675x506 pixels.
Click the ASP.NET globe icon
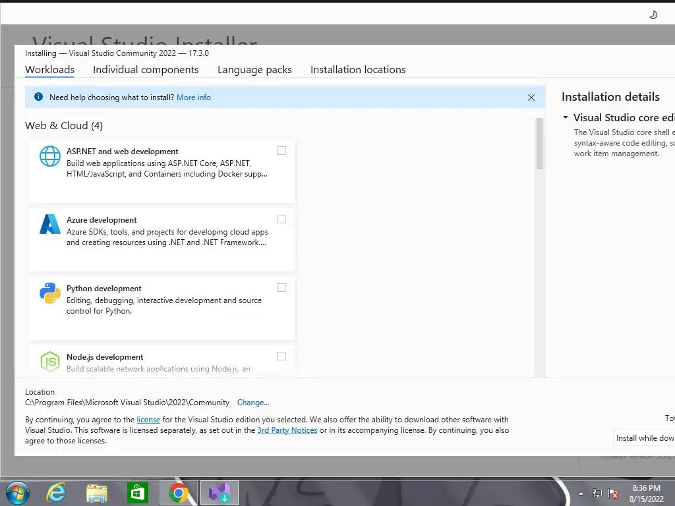tap(50, 155)
